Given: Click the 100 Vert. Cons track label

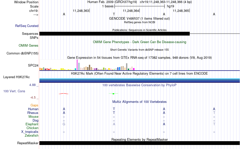Looking at the screenshot, I should pyautogui.click(x=14, y=91).
